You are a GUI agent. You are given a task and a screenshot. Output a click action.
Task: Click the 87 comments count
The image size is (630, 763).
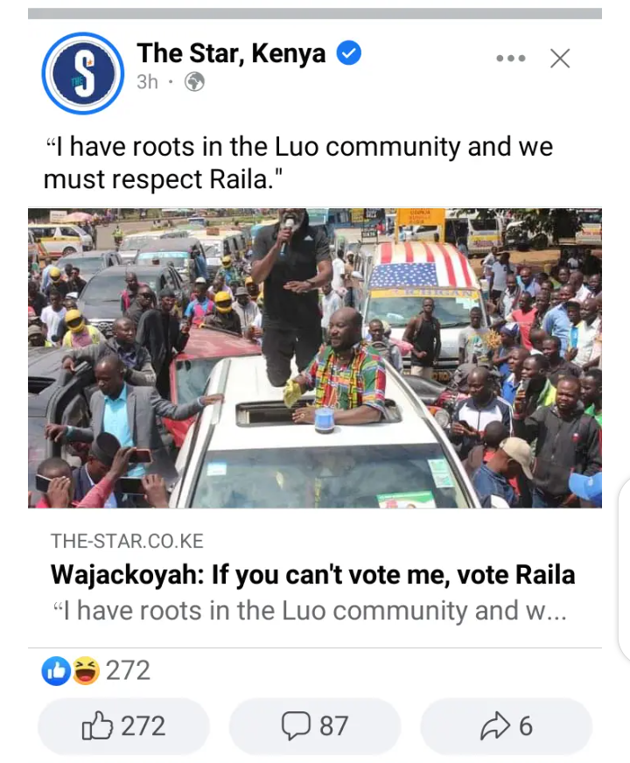click(x=333, y=726)
